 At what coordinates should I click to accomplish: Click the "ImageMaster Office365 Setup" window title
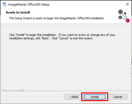click(x=29, y=4)
